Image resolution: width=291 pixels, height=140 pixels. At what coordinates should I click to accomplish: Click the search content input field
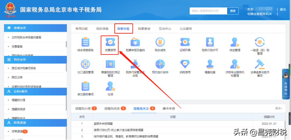[208, 11]
